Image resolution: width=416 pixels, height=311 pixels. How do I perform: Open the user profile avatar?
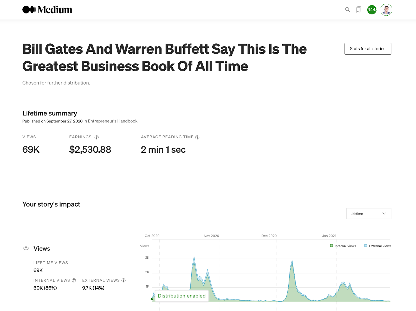tap(386, 10)
